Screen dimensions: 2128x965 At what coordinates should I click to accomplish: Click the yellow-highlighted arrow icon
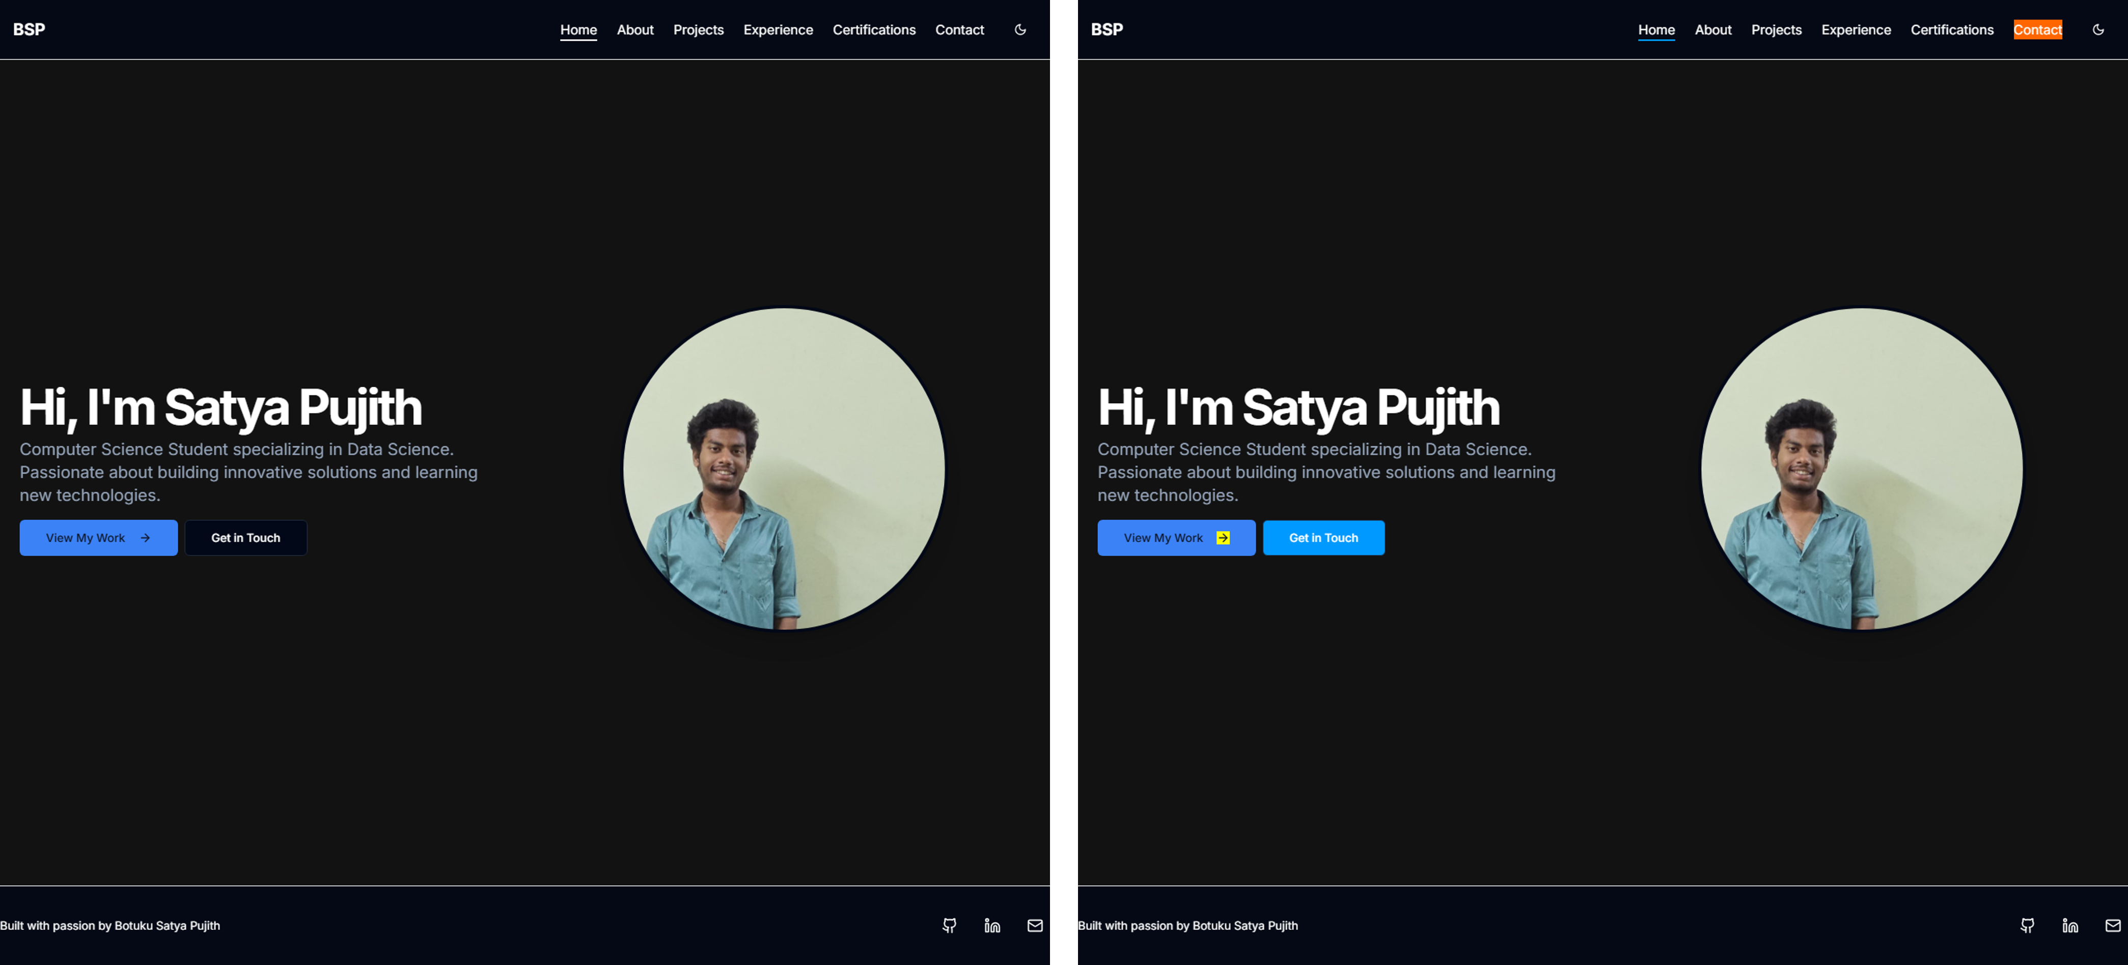1223,537
